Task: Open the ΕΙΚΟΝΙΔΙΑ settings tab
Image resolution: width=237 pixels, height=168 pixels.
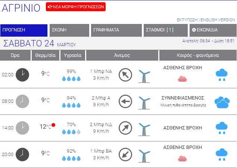Action: [x=213, y=30]
